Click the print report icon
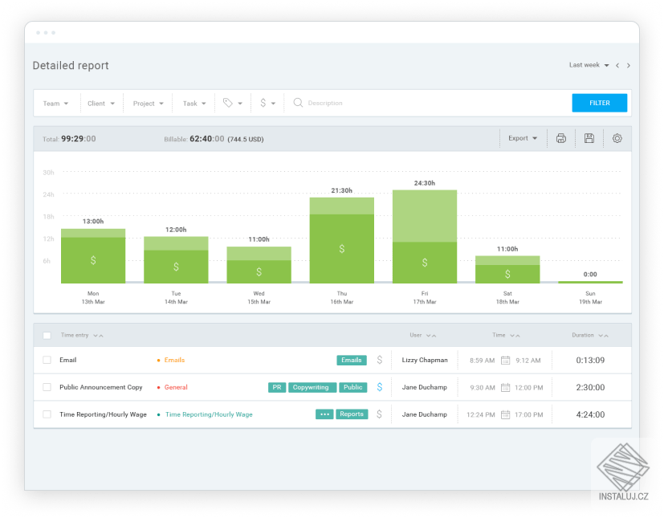This screenshot has width=664, height=518. tap(561, 138)
